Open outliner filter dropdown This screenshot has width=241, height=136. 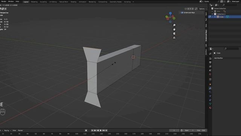[x=217, y=5]
